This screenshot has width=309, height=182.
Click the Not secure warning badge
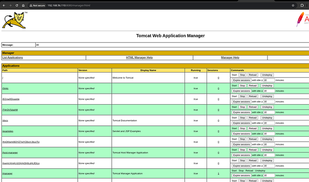(37, 6)
